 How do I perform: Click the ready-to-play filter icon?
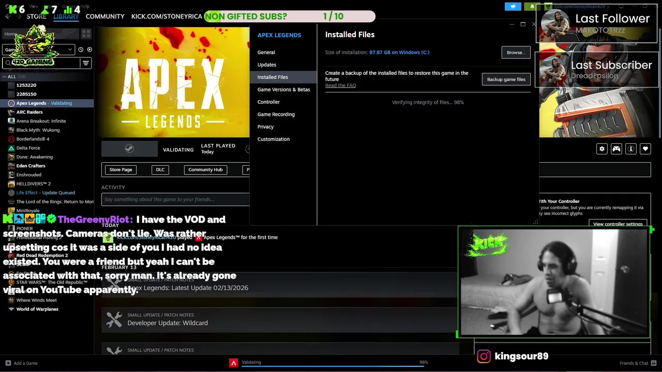[89, 50]
